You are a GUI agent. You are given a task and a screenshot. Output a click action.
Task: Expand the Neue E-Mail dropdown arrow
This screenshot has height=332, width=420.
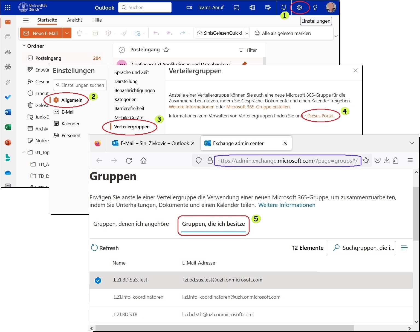pos(67,33)
